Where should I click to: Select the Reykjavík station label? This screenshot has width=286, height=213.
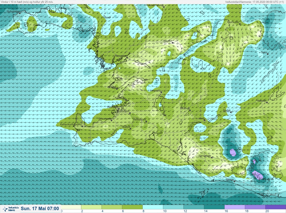pyautogui.click(x=113, y=107)
